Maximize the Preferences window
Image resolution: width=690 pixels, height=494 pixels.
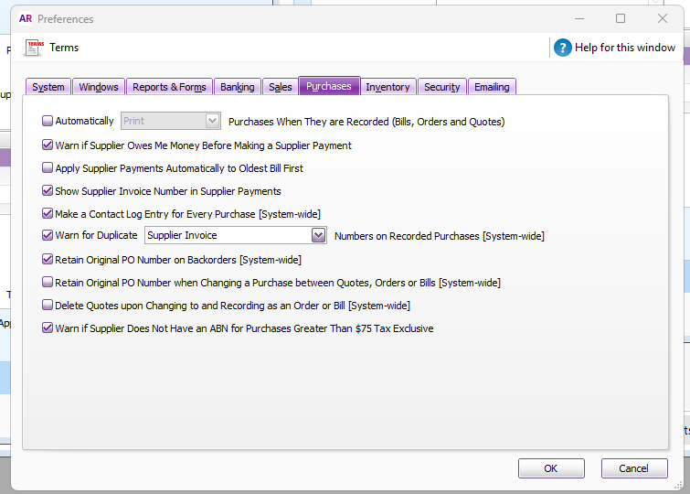[x=621, y=18]
